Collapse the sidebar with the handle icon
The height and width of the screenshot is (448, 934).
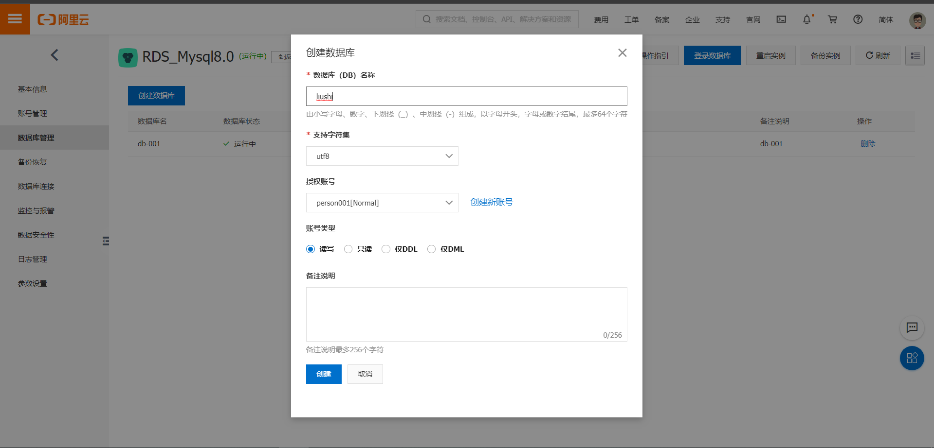(106, 241)
